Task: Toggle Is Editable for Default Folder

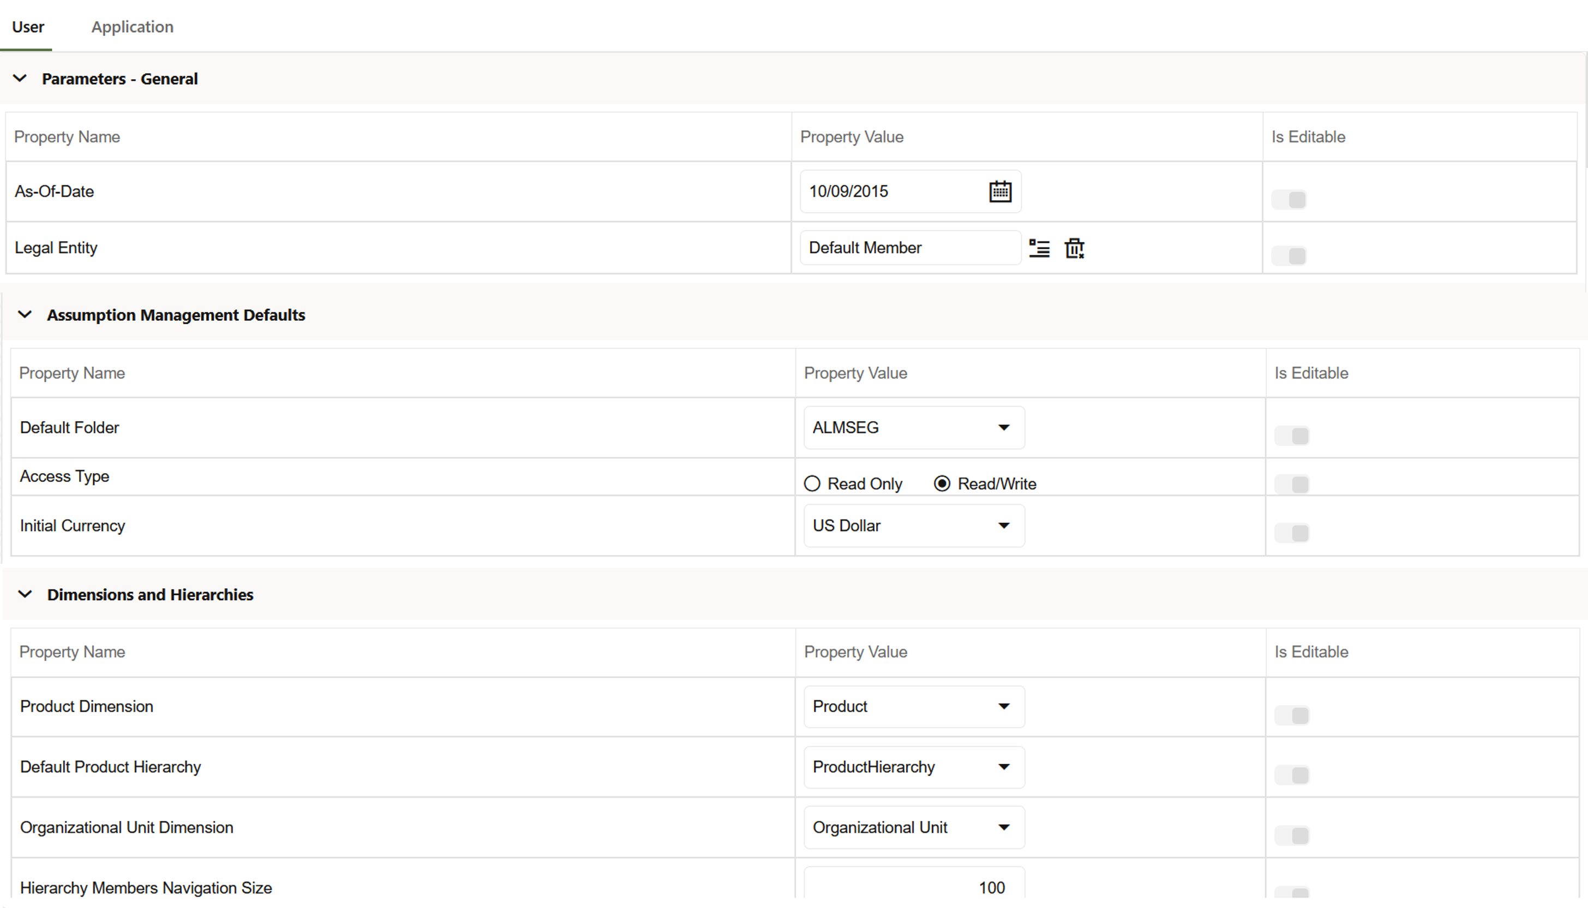Action: point(1292,434)
